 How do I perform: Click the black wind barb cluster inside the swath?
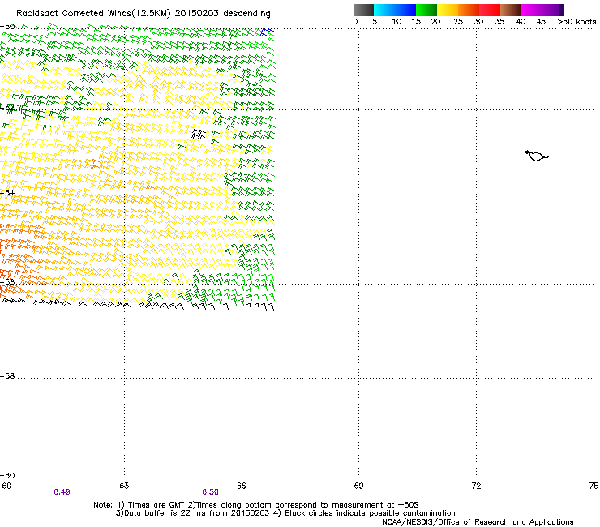pyautogui.click(x=199, y=134)
